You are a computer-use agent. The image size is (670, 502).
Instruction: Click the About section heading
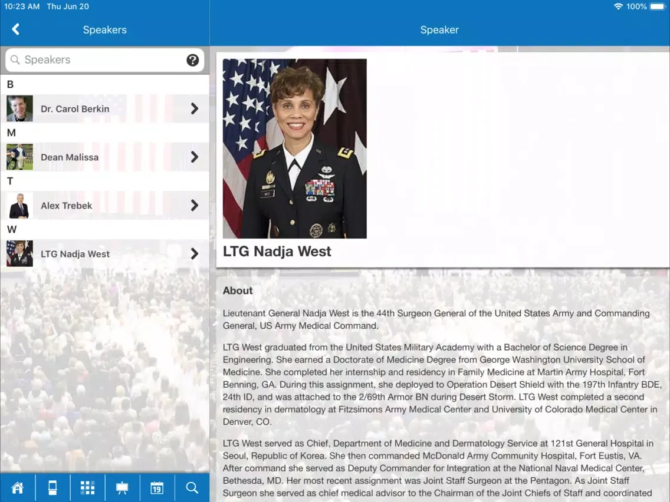click(238, 290)
